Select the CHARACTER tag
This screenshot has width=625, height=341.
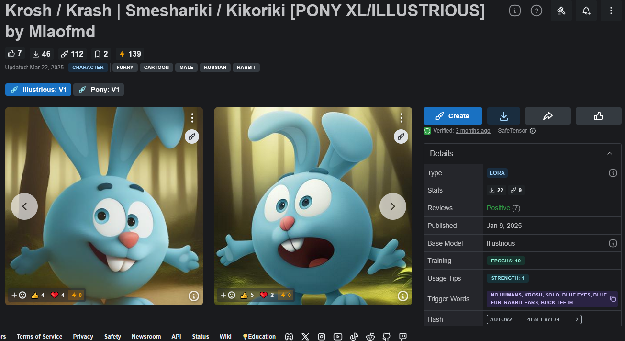pos(88,68)
